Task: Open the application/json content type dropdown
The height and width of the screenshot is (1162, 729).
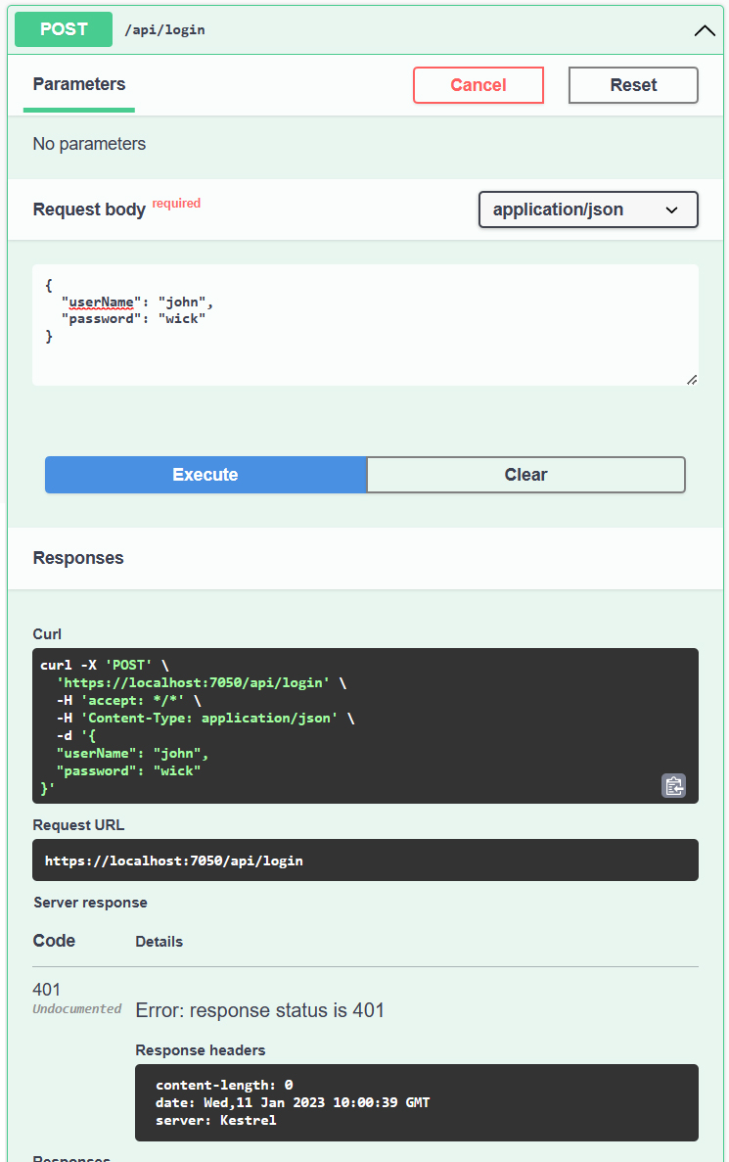Action: pos(587,209)
